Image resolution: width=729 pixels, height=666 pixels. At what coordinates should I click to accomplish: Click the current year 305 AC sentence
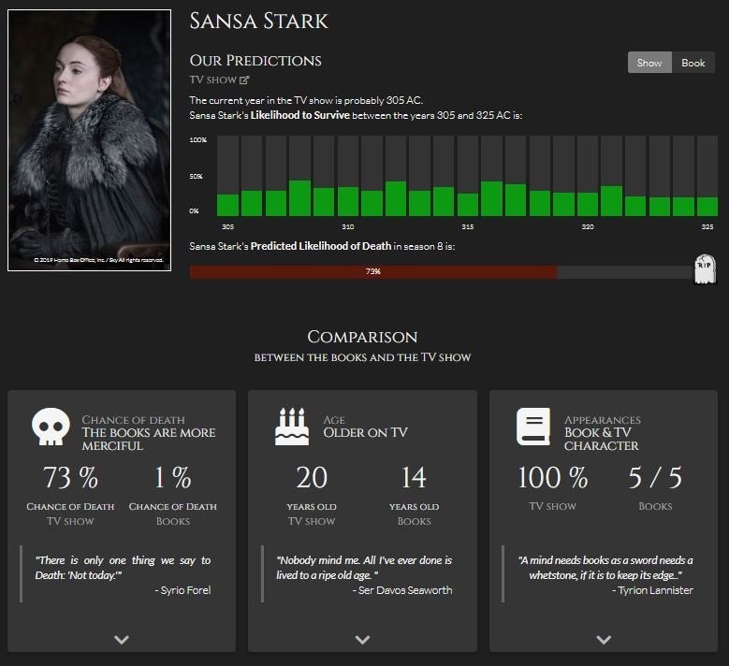click(x=306, y=100)
